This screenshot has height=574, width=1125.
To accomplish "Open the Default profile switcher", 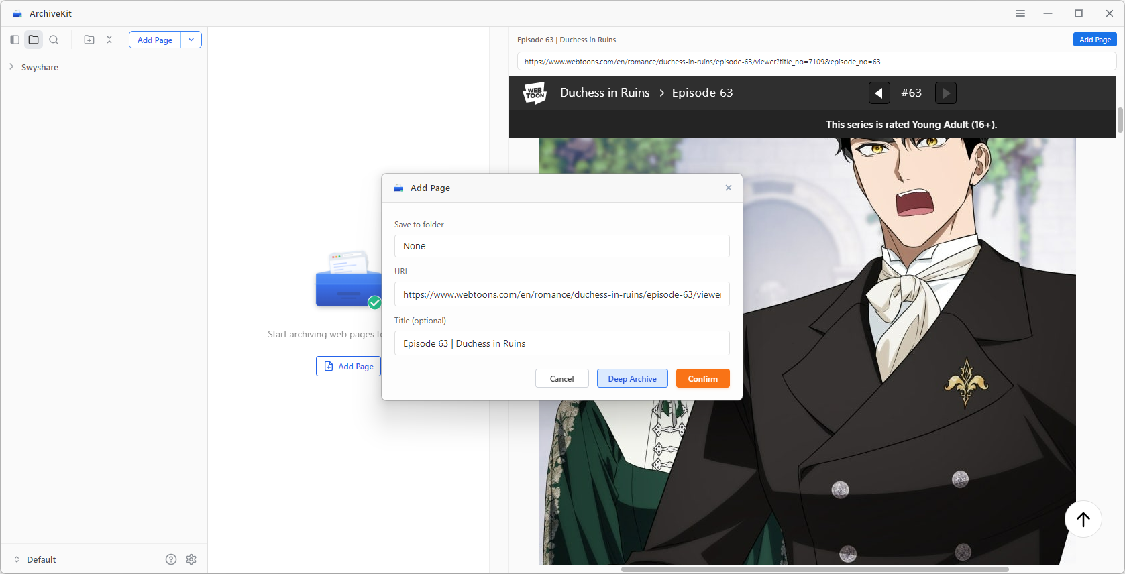I will (35, 559).
